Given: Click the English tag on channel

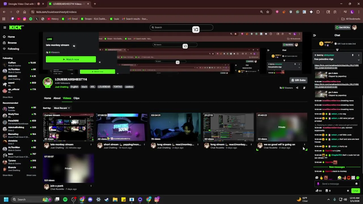Looking at the screenshot, I should pyautogui.click(x=74, y=87).
